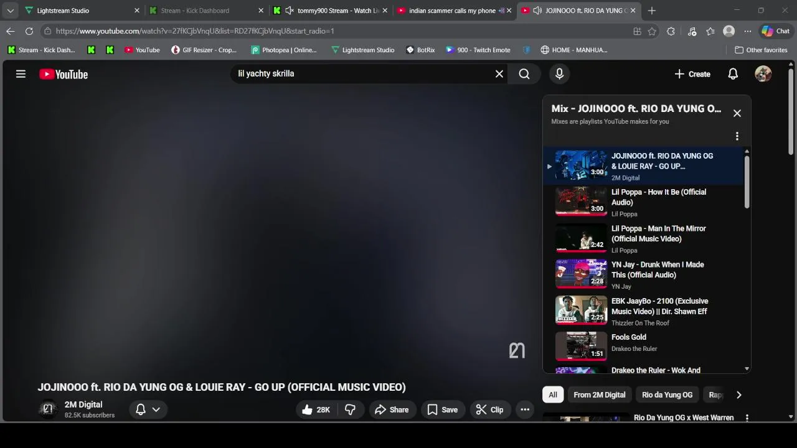Image resolution: width=797 pixels, height=448 pixels.
Task: Open Edge Copilot Chat
Action: (x=775, y=31)
